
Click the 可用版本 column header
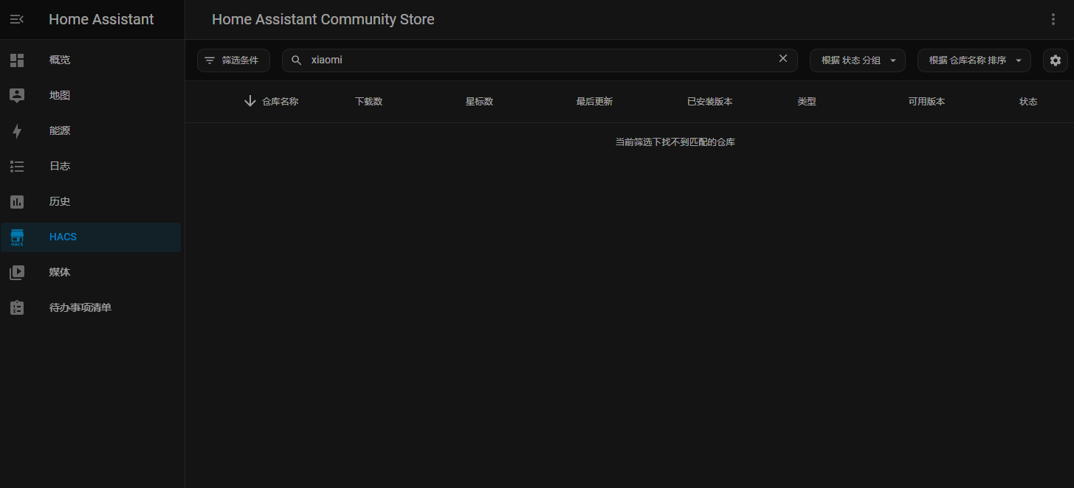[927, 102]
